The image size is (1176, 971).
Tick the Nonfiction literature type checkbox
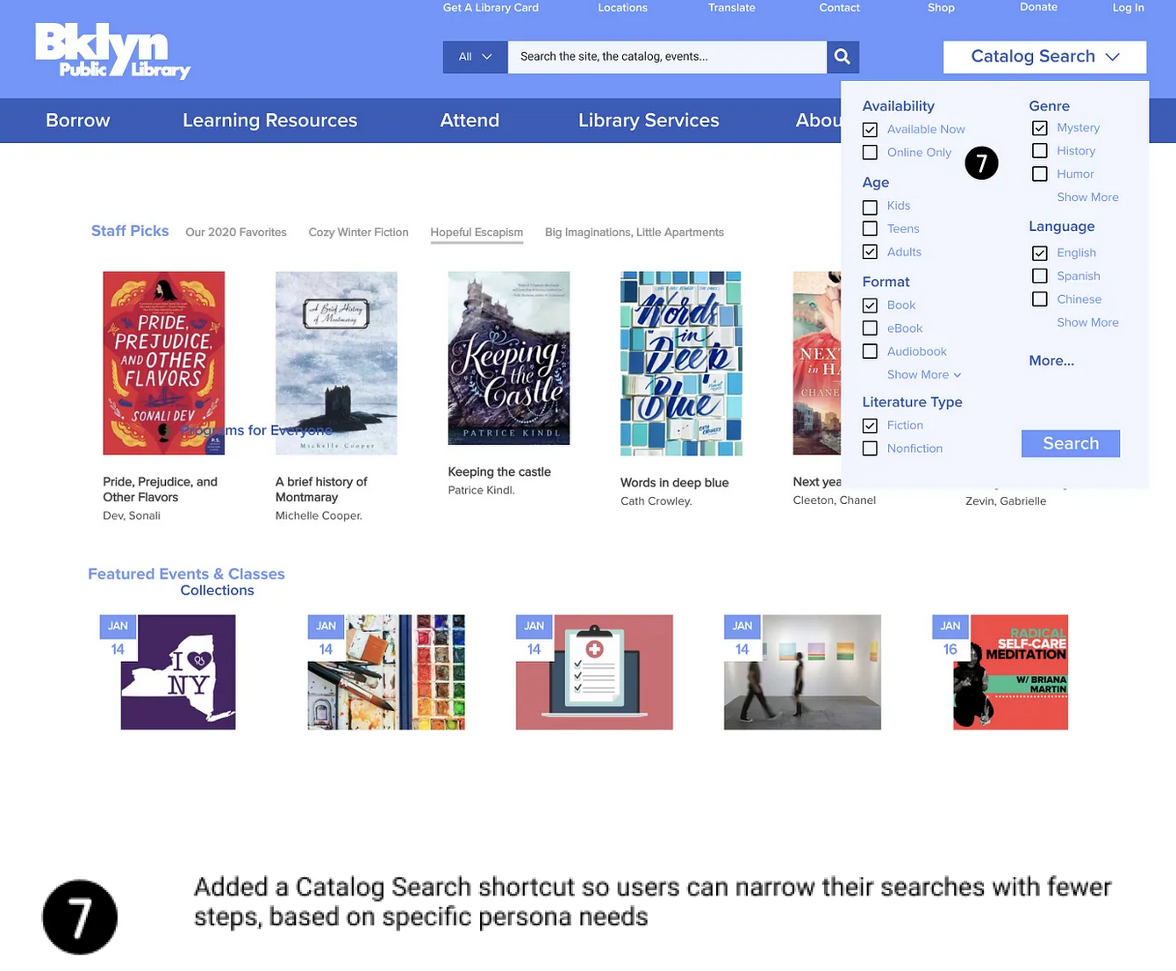(870, 449)
